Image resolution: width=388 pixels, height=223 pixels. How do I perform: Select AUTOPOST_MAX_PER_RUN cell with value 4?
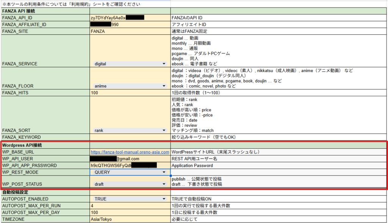130,206
